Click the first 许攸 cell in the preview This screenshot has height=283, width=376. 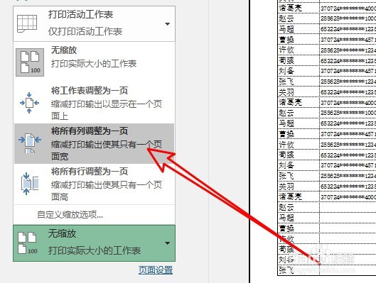coord(299,50)
